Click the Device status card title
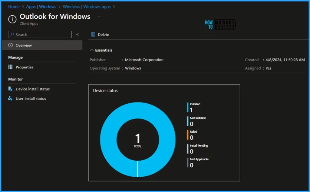 point(105,91)
